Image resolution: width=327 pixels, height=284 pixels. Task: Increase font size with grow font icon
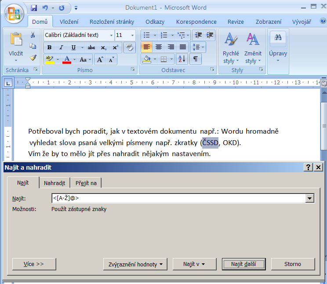pyautogui.click(x=100, y=60)
